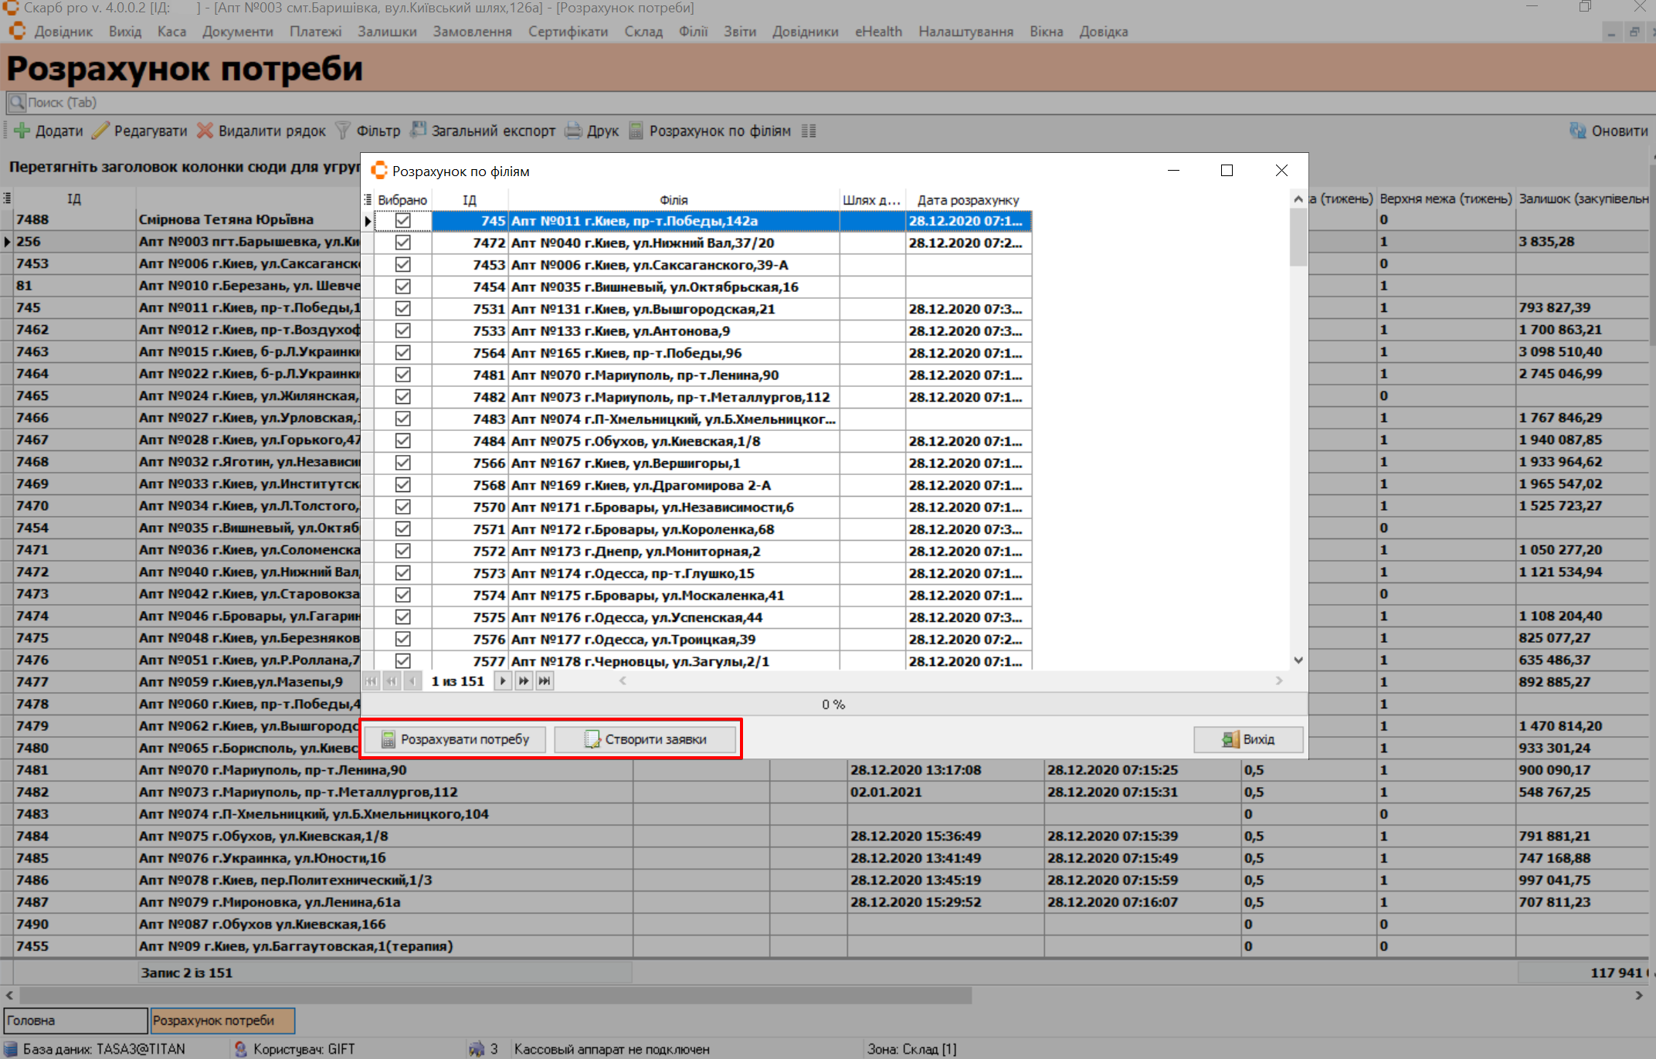
Task: Click the Створити заявки button
Action: [646, 739]
